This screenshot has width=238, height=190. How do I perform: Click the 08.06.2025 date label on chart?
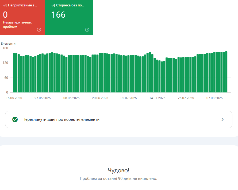(71, 98)
